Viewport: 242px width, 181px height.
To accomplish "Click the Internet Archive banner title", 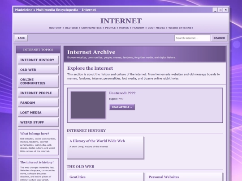I will (91, 52).
